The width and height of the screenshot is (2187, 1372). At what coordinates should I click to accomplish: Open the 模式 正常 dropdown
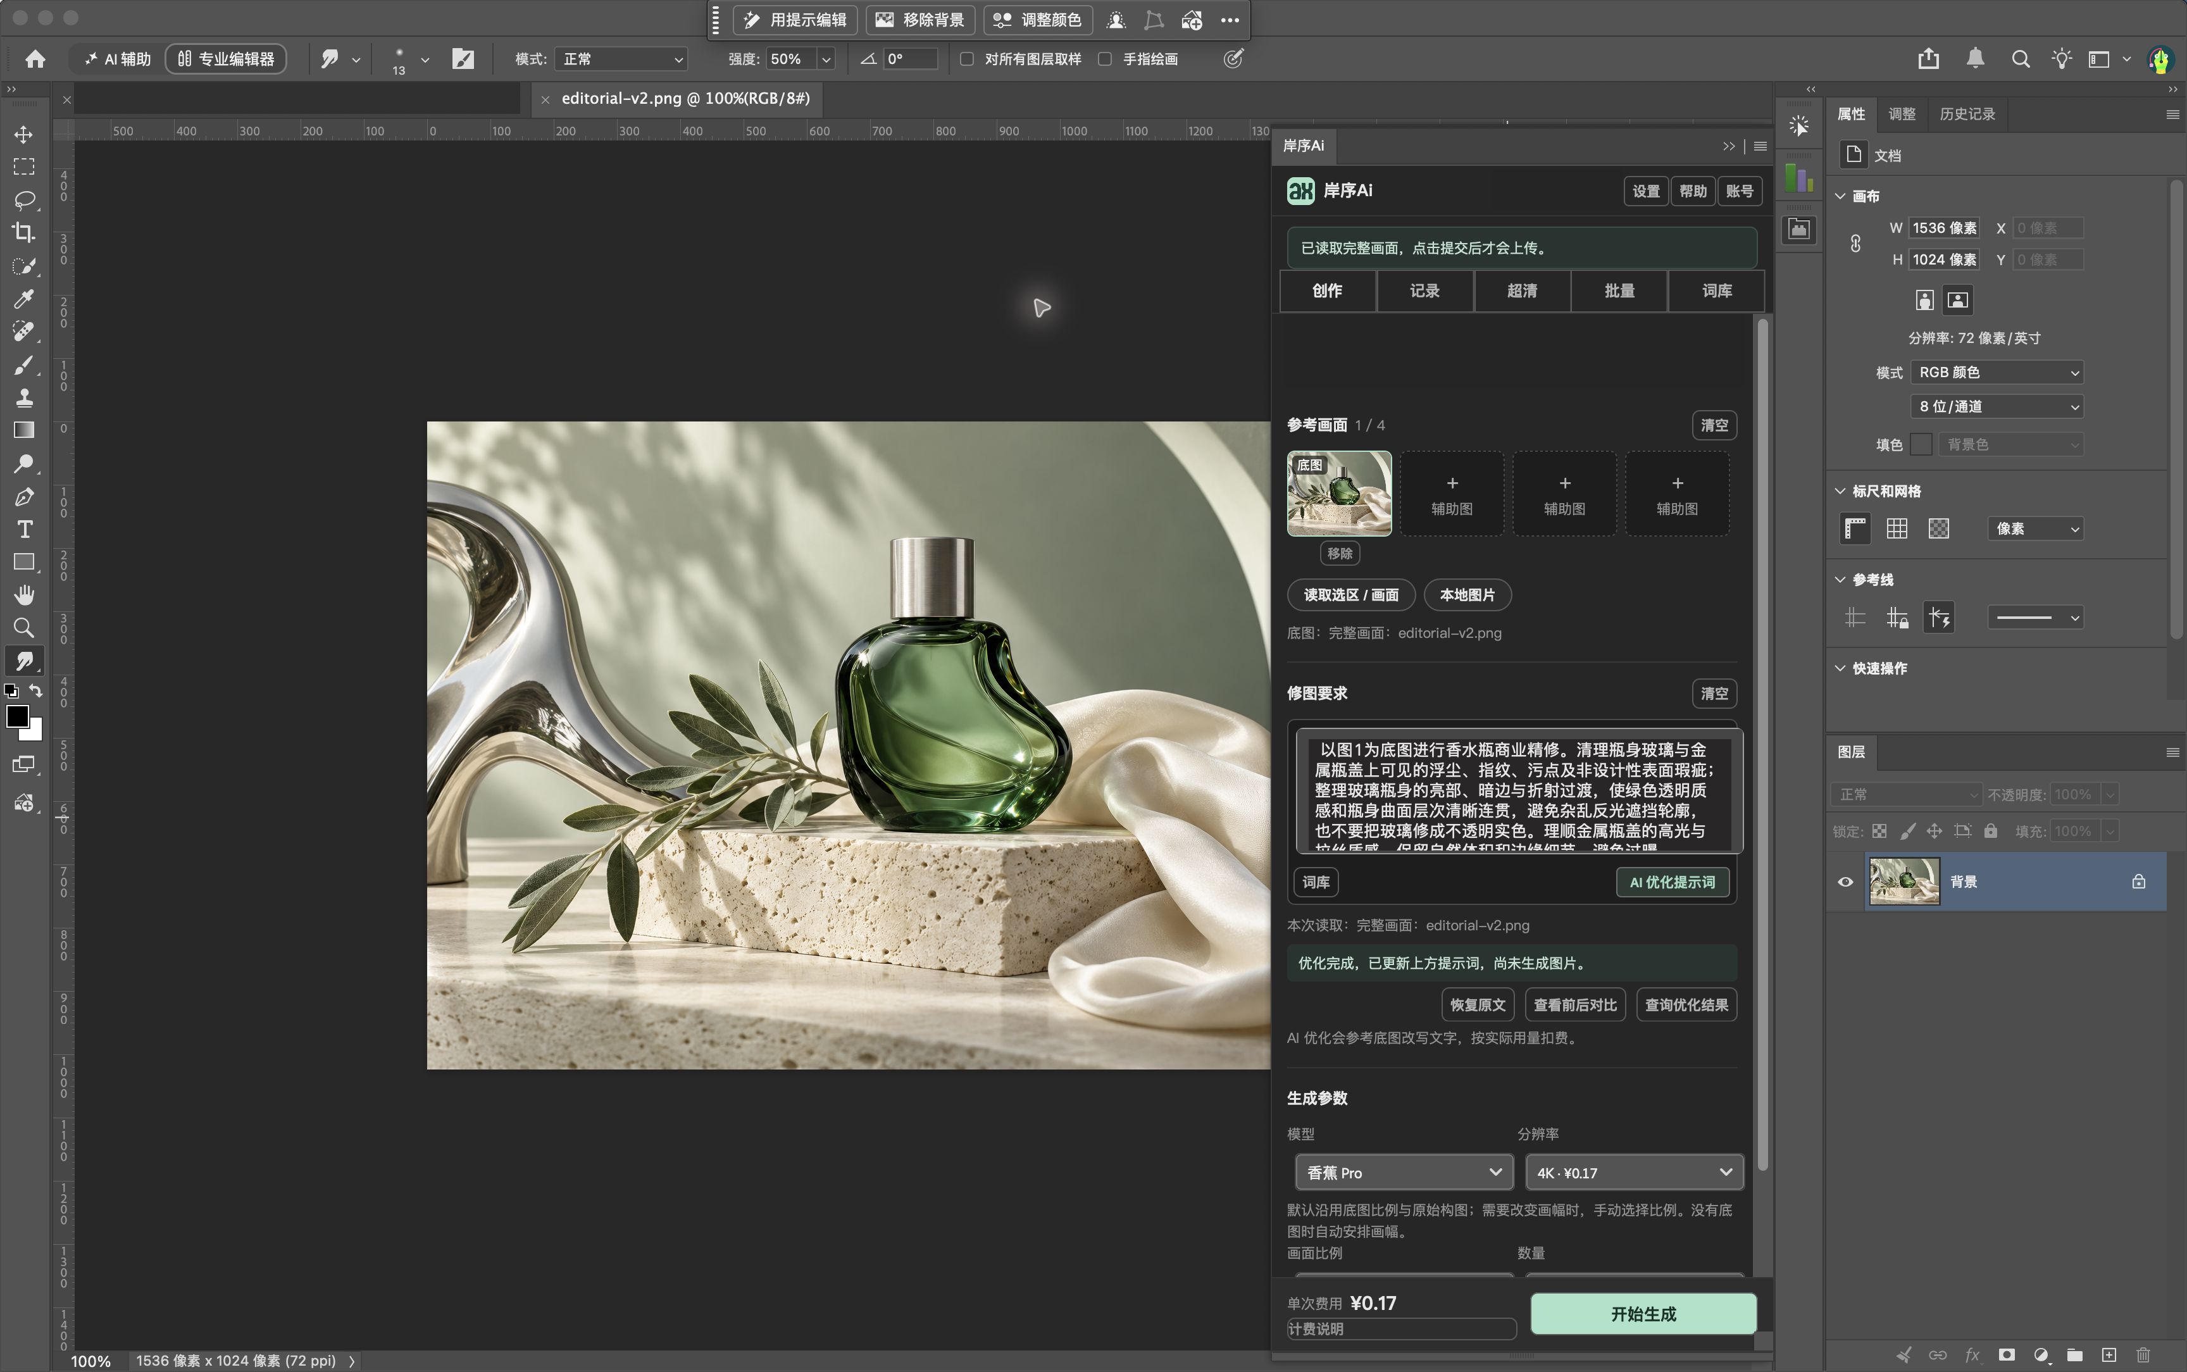(x=622, y=59)
